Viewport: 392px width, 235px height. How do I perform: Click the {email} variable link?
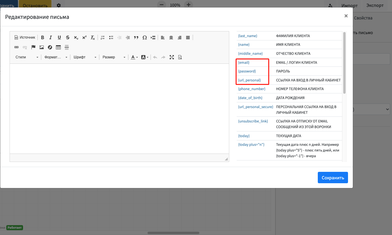[x=244, y=63]
